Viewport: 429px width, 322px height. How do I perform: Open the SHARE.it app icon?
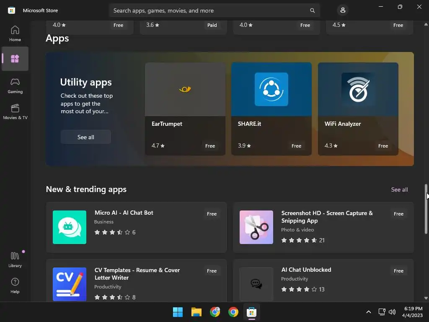[x=271, y=89]
